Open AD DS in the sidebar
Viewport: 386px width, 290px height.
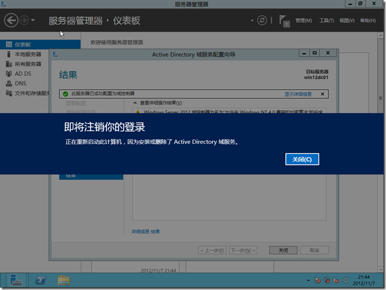pyautogui.click(x=25, y=74)
